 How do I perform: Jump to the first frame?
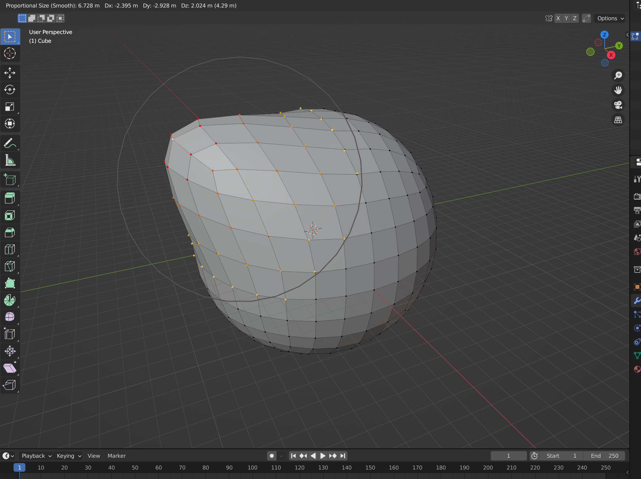click(x=293, y=456)
